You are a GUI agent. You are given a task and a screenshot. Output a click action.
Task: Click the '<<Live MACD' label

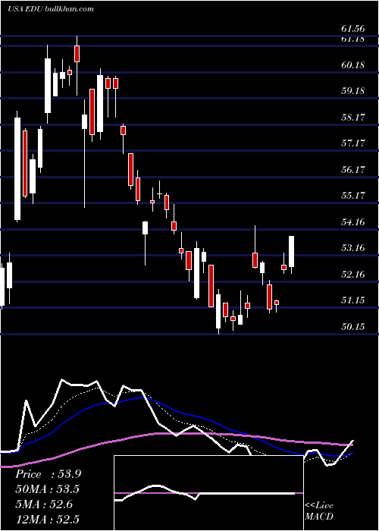pyautogui.click(x=319, y=511)
